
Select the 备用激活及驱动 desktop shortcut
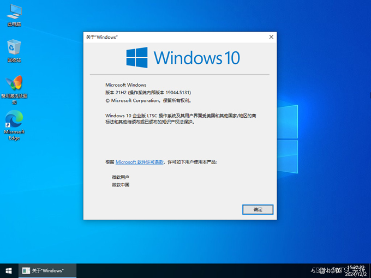14,90
